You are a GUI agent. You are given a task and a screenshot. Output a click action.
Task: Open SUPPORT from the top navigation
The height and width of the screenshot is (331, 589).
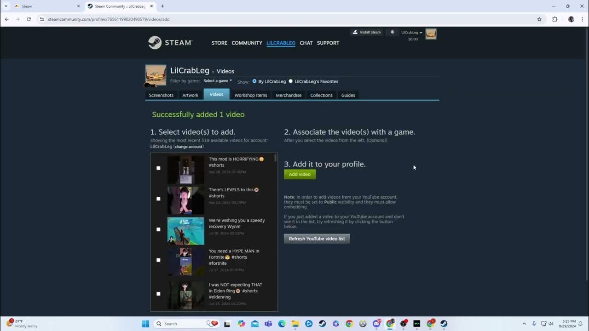328,43
